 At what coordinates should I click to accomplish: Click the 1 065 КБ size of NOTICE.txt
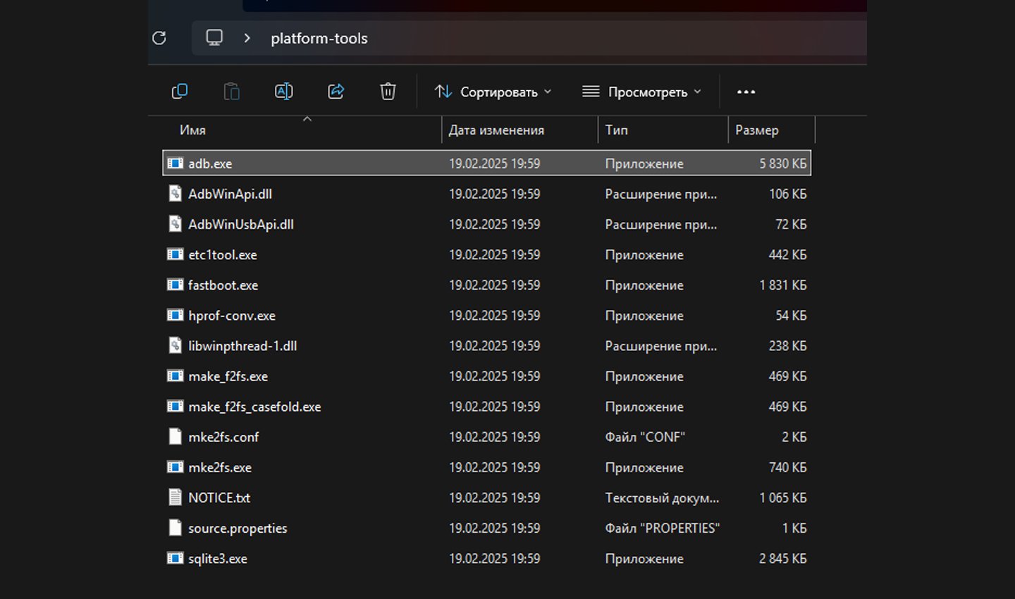point(783,498)
